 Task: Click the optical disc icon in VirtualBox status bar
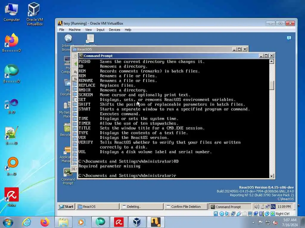[222, 214]
